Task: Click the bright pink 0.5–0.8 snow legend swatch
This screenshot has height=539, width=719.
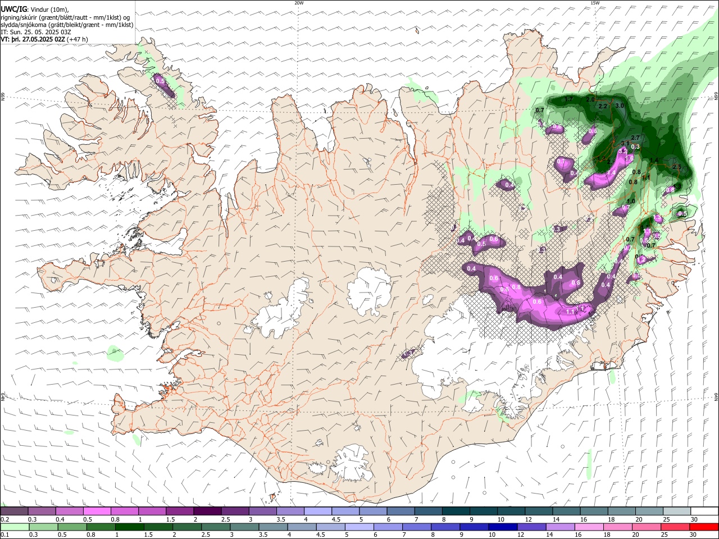Action: pos(97,511)
